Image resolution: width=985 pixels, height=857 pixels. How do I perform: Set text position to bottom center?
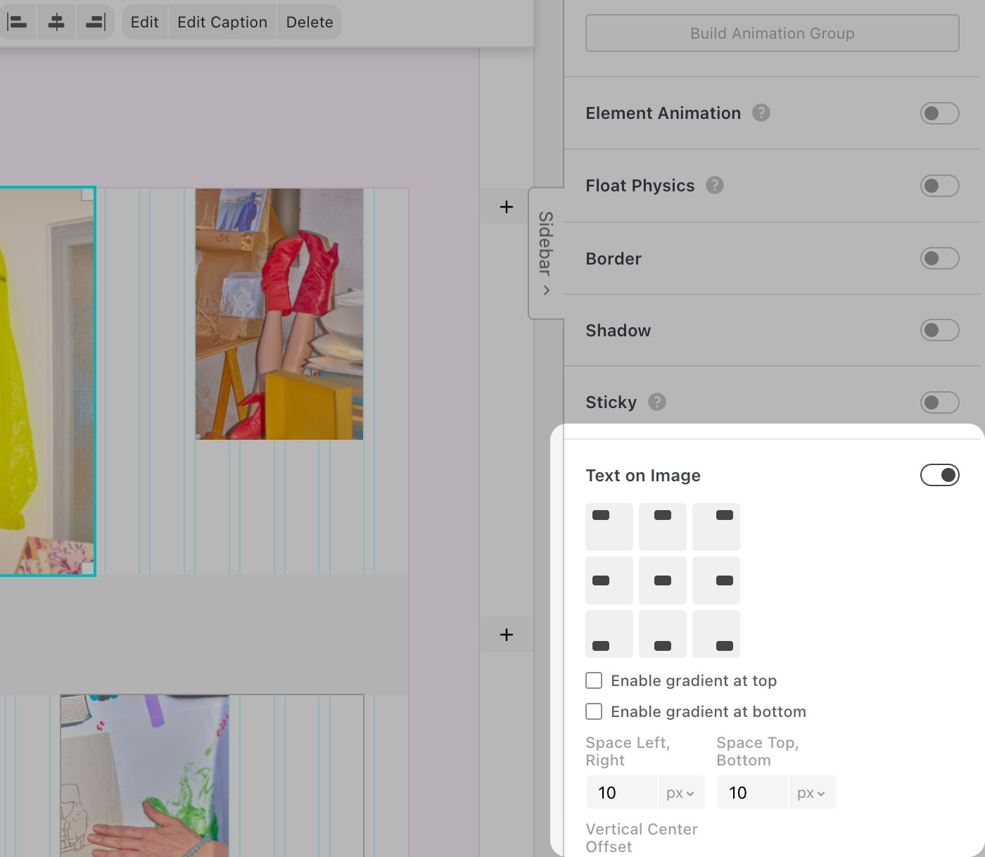[x=662, y=634]
